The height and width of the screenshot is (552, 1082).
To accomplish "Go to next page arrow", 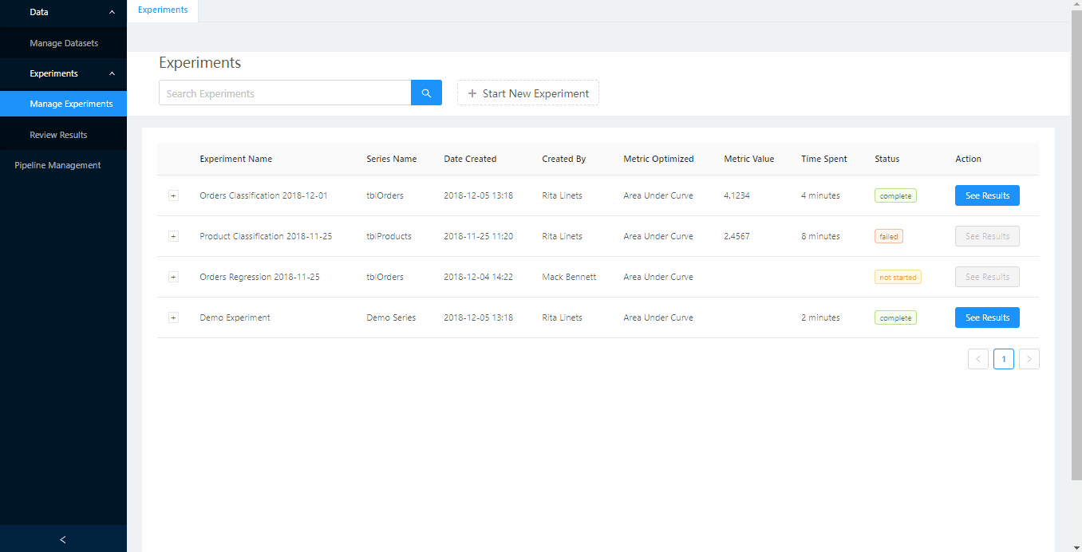I will coord(1029,359).
